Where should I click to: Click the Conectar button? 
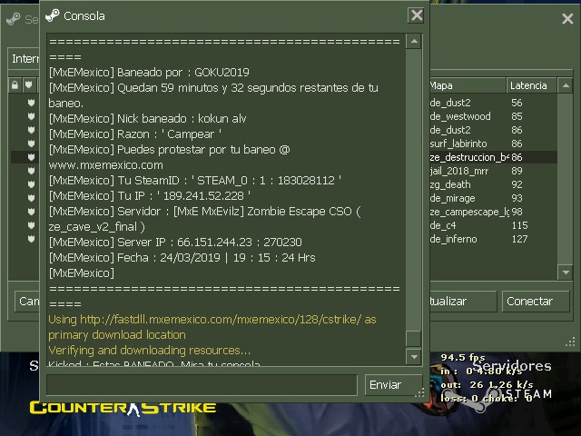[x=536, y=301]
